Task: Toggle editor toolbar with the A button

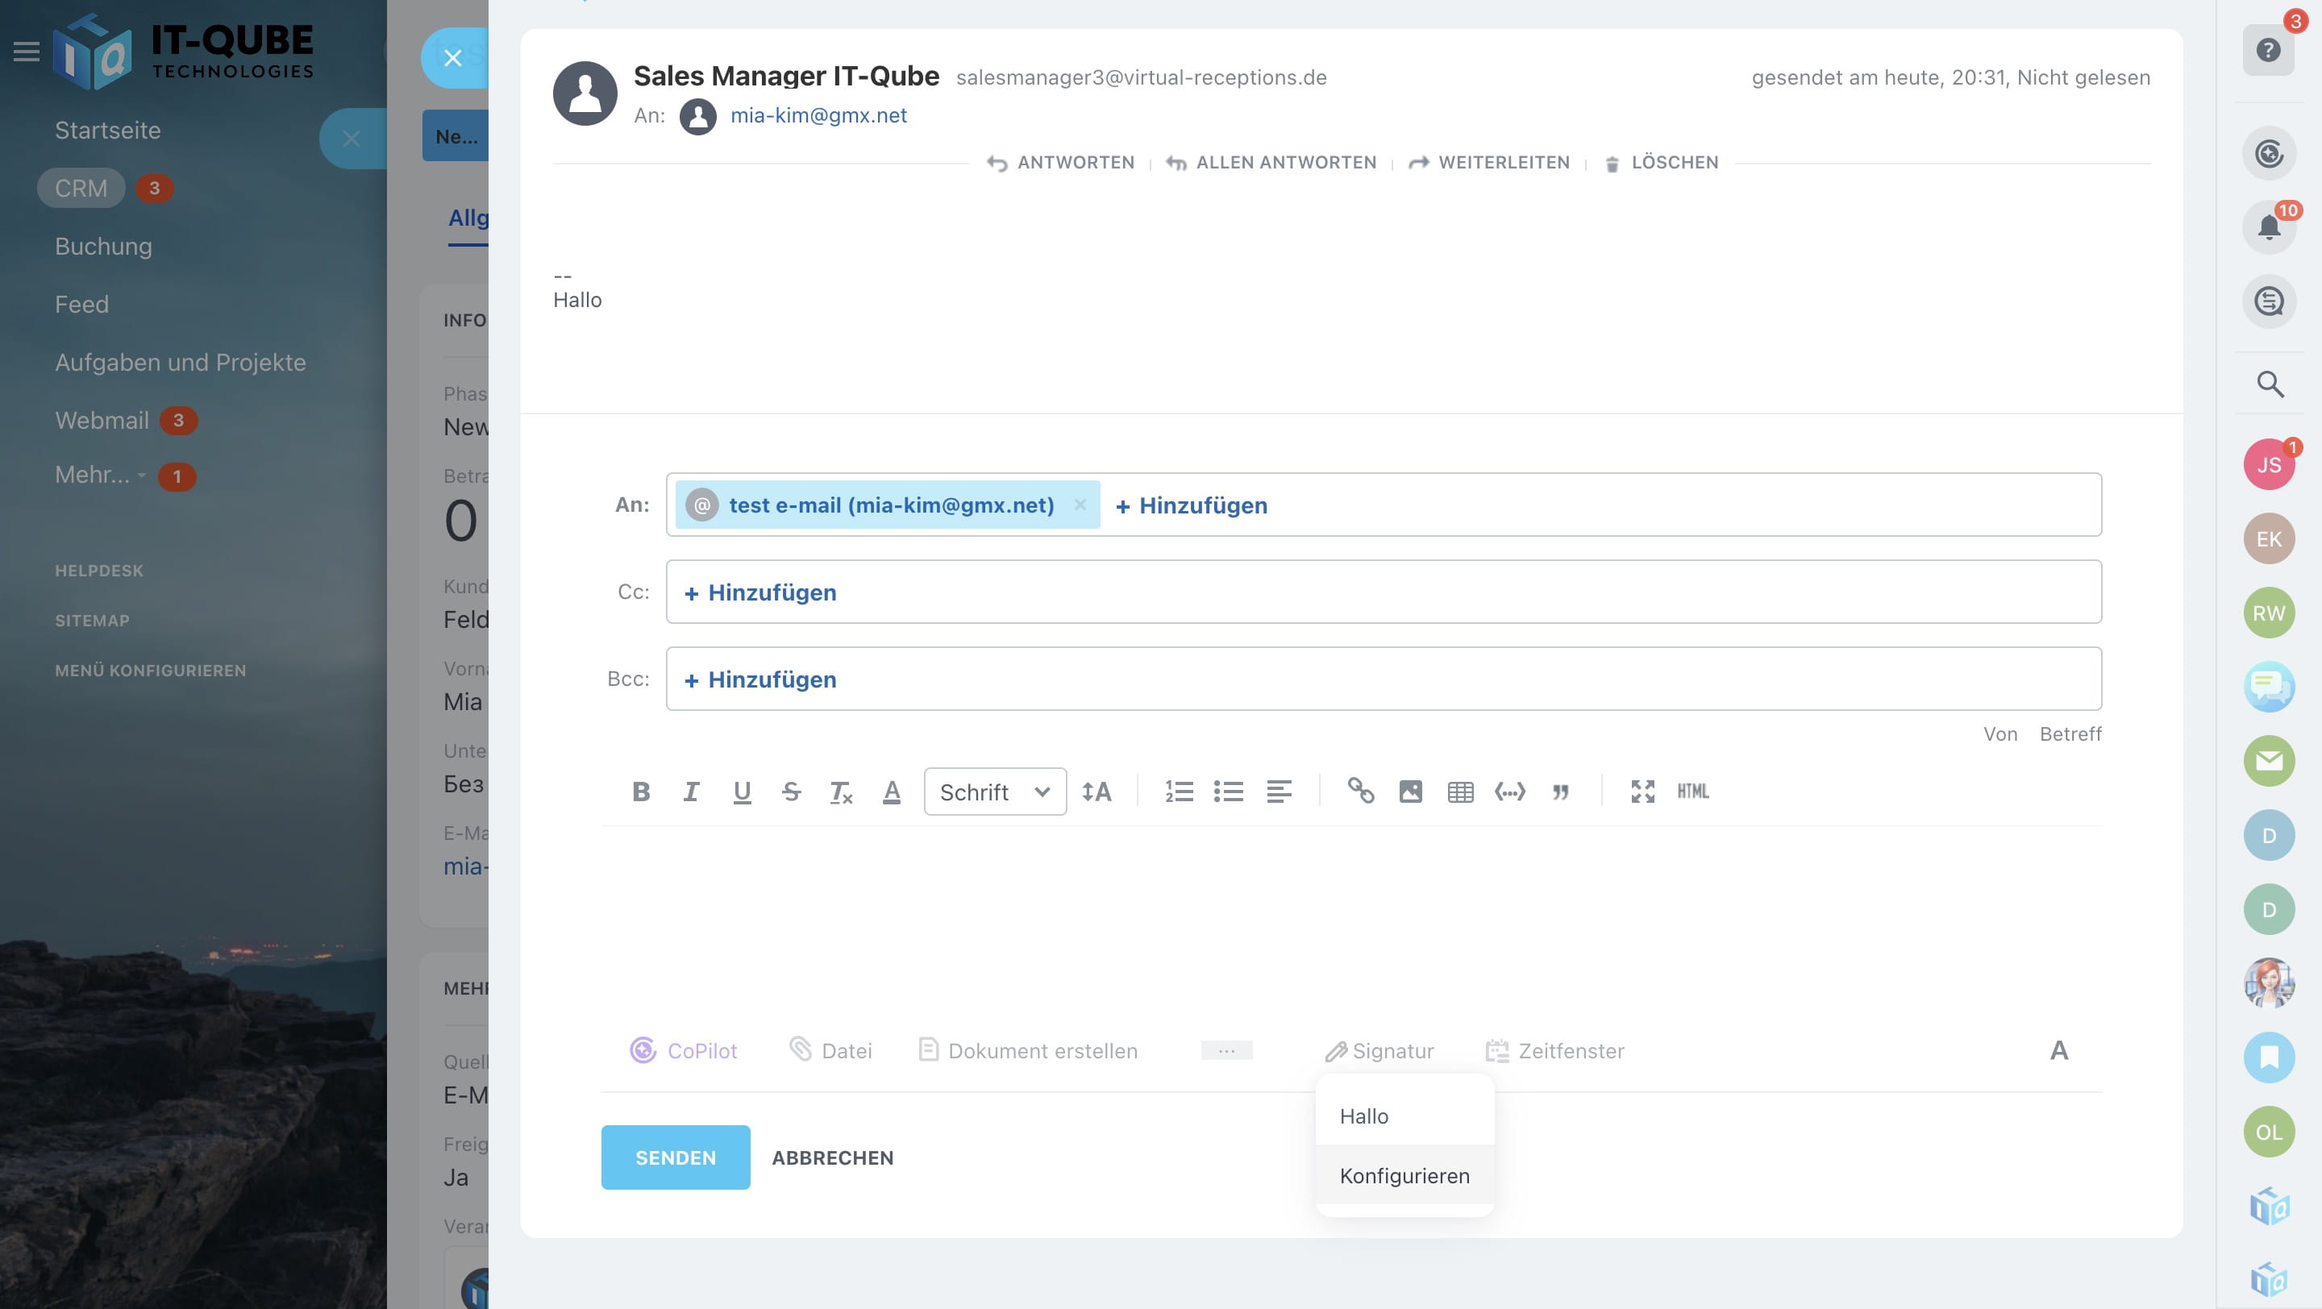Action: pos(2059,1050)
